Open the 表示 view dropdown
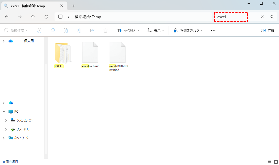The height and width of the screenshot is (165, 279). pyautogui.click(x=156, y=30)
